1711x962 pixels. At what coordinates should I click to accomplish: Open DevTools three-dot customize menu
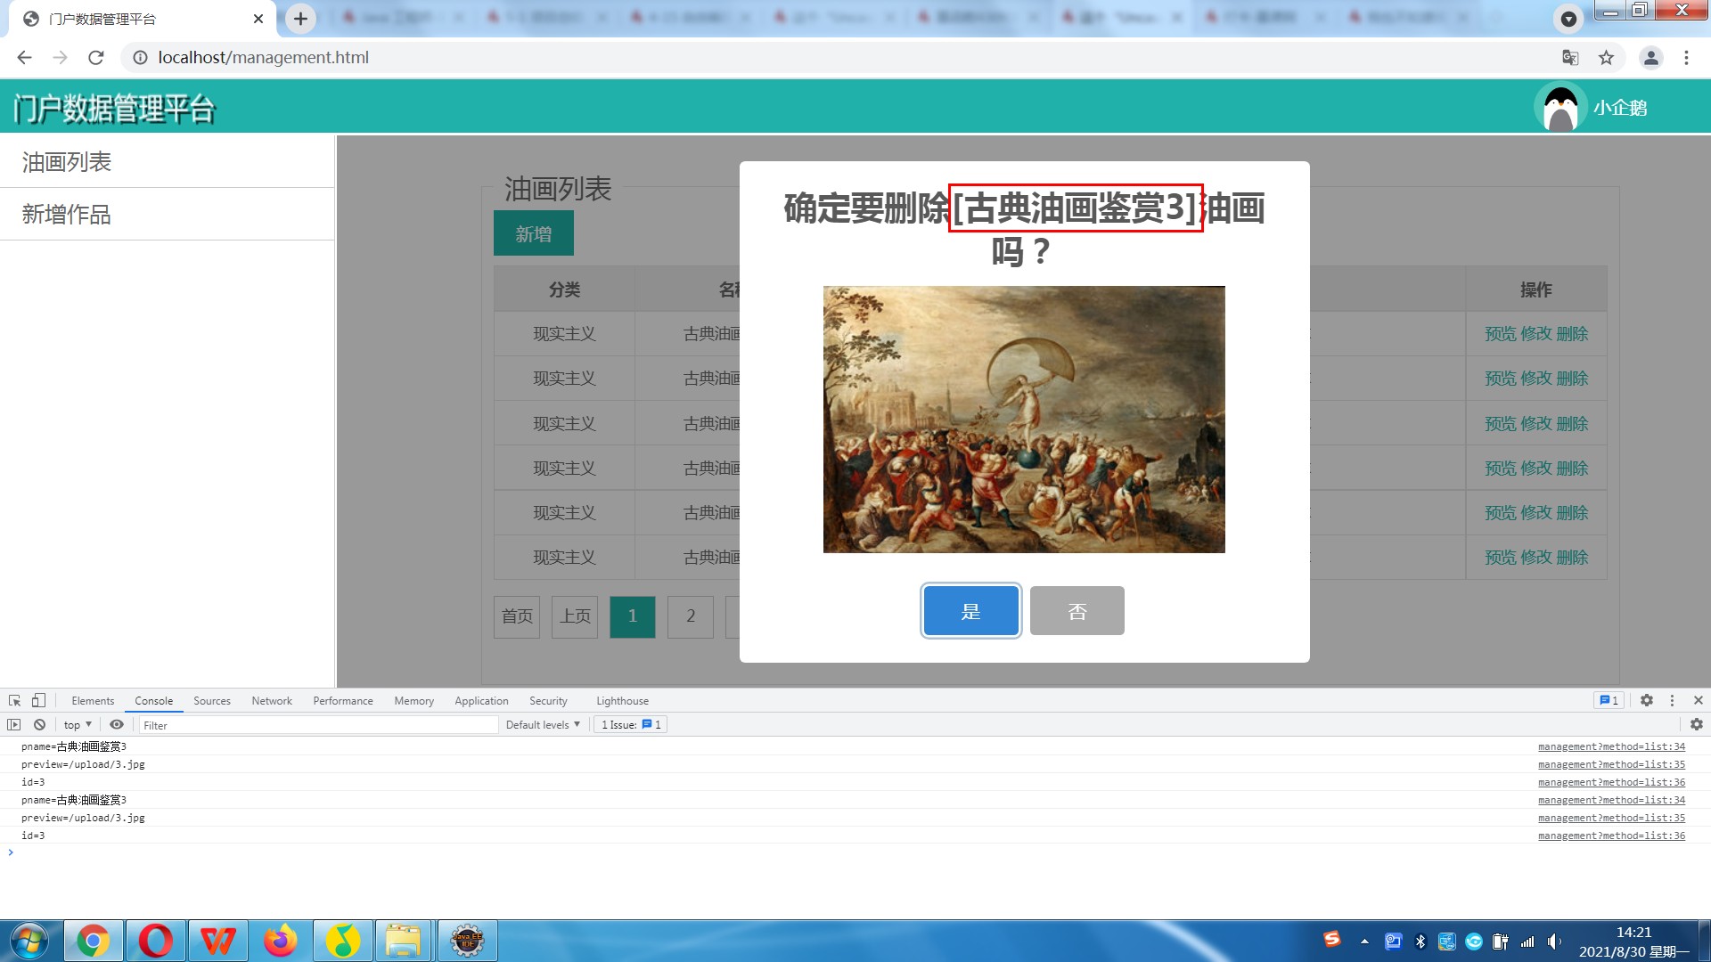point(1673,701)
